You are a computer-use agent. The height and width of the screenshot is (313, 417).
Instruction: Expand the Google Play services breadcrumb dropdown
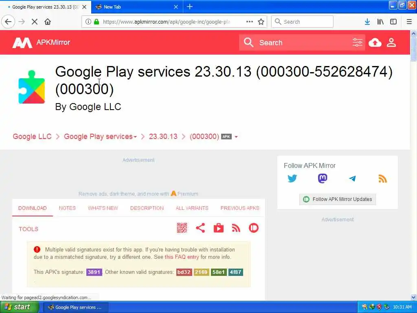(135, 137)
